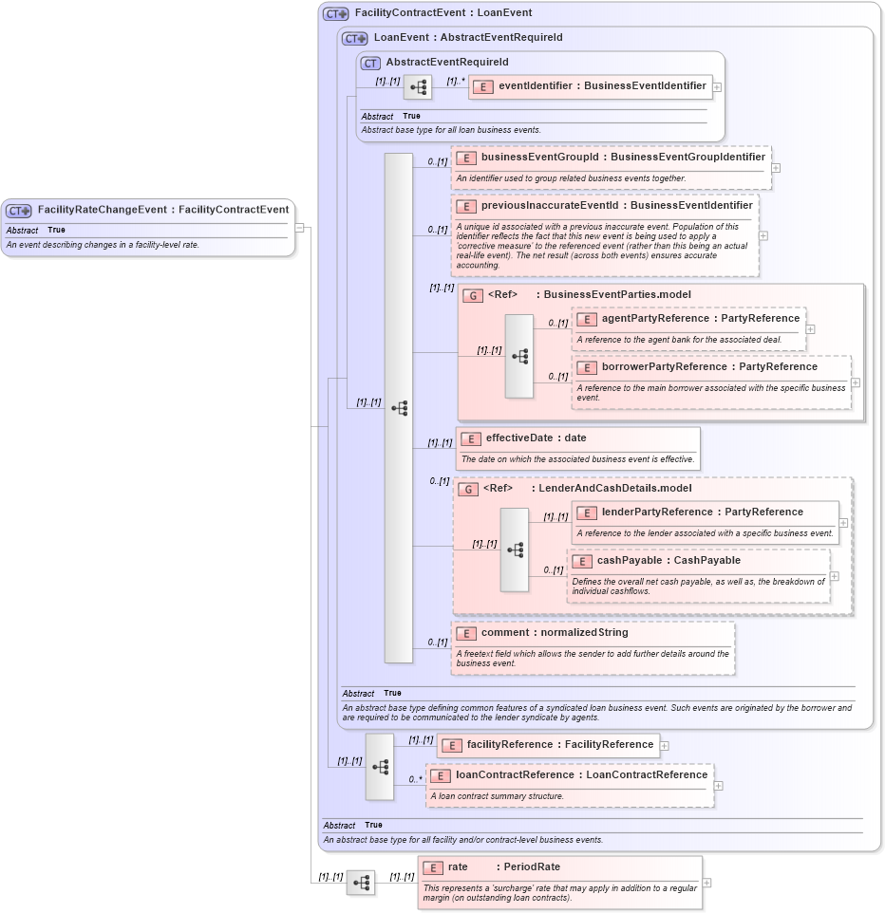Expand eventIdentifier via its plus indicator

(717, 86)
